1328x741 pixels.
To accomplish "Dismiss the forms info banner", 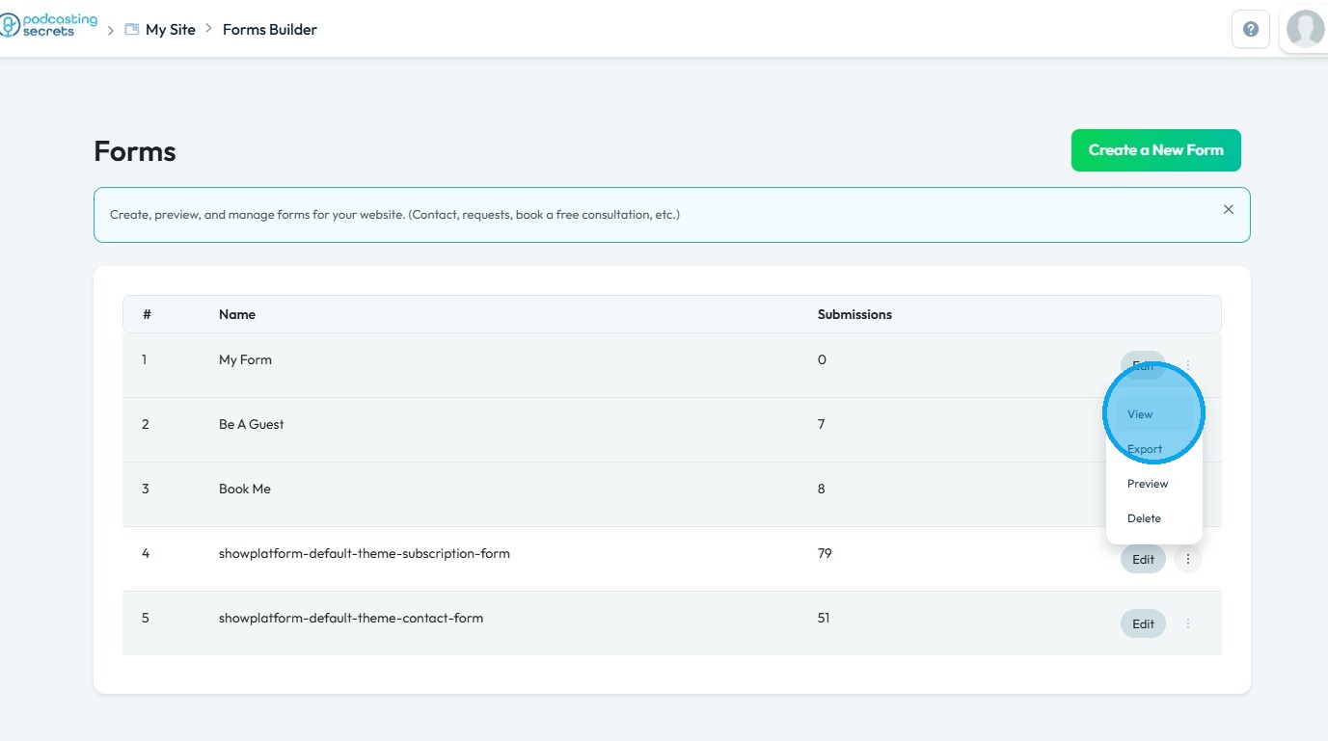I will pos(1228,209).
